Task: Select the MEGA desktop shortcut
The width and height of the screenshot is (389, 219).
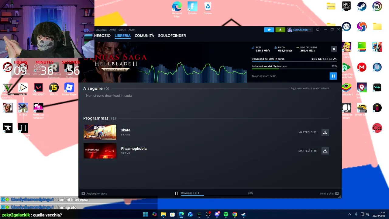Action: pyautogui.click(x=362, y=67)
